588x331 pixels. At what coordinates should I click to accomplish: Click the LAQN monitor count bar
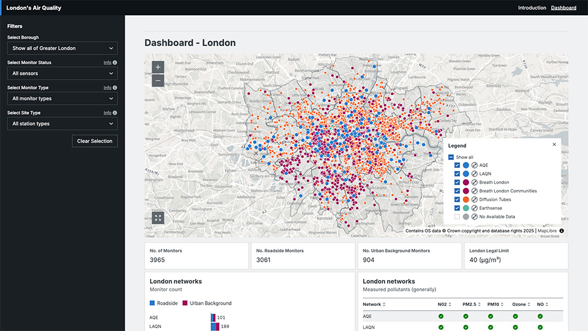coord(215,327)
